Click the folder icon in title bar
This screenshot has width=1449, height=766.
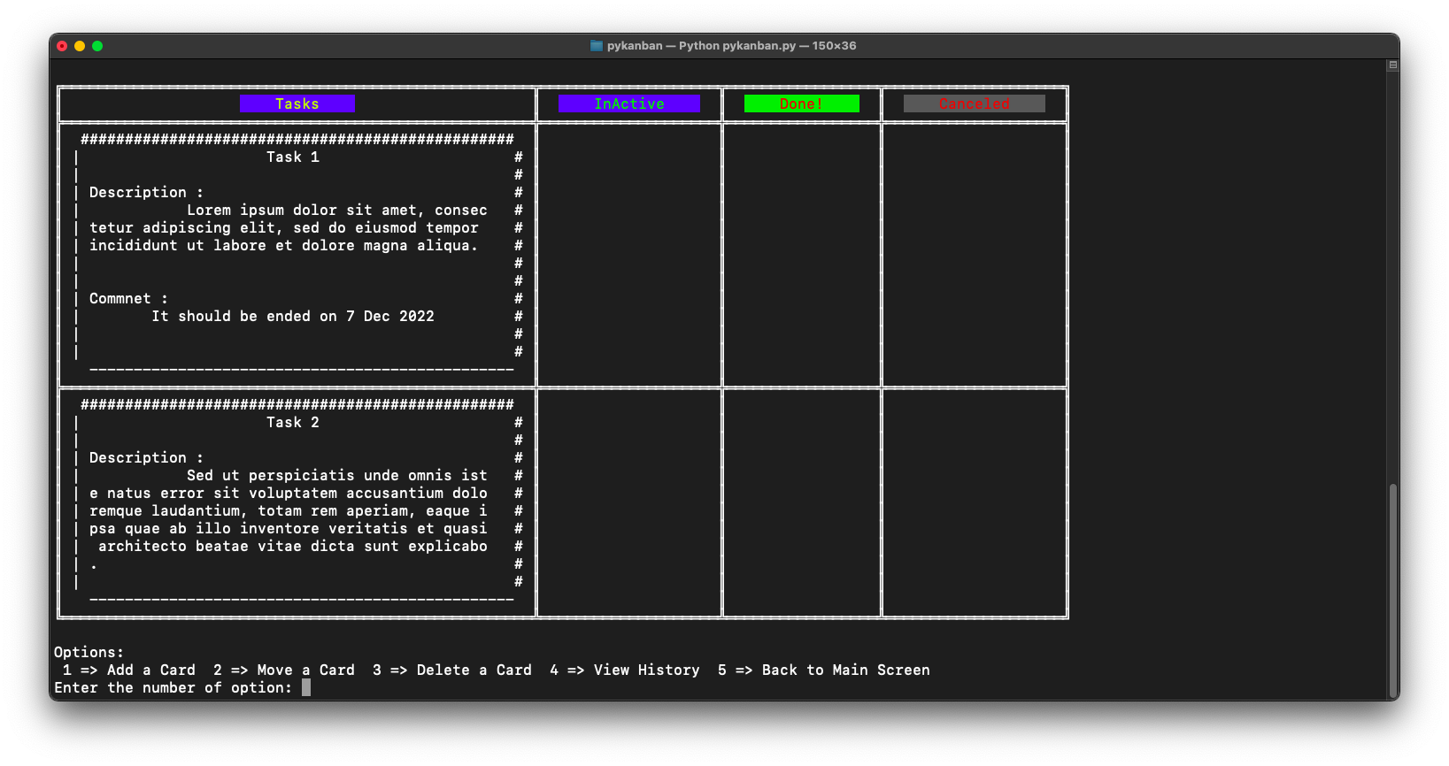pos(597,46)
